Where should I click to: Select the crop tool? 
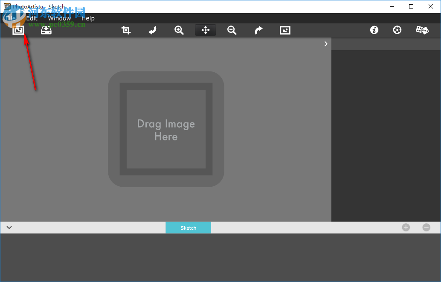(126, 30)
